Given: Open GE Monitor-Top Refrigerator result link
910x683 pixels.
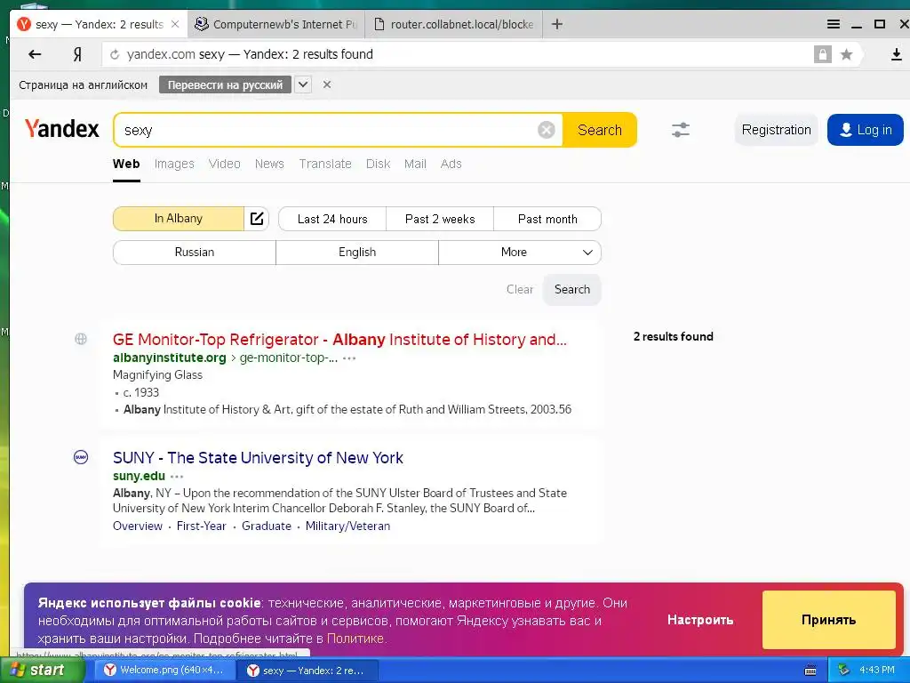Looking at the screenshot, I should [x=339, y=339].
